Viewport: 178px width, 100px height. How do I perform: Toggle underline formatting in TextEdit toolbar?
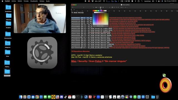pyautogui.click(x=110, y=7)
